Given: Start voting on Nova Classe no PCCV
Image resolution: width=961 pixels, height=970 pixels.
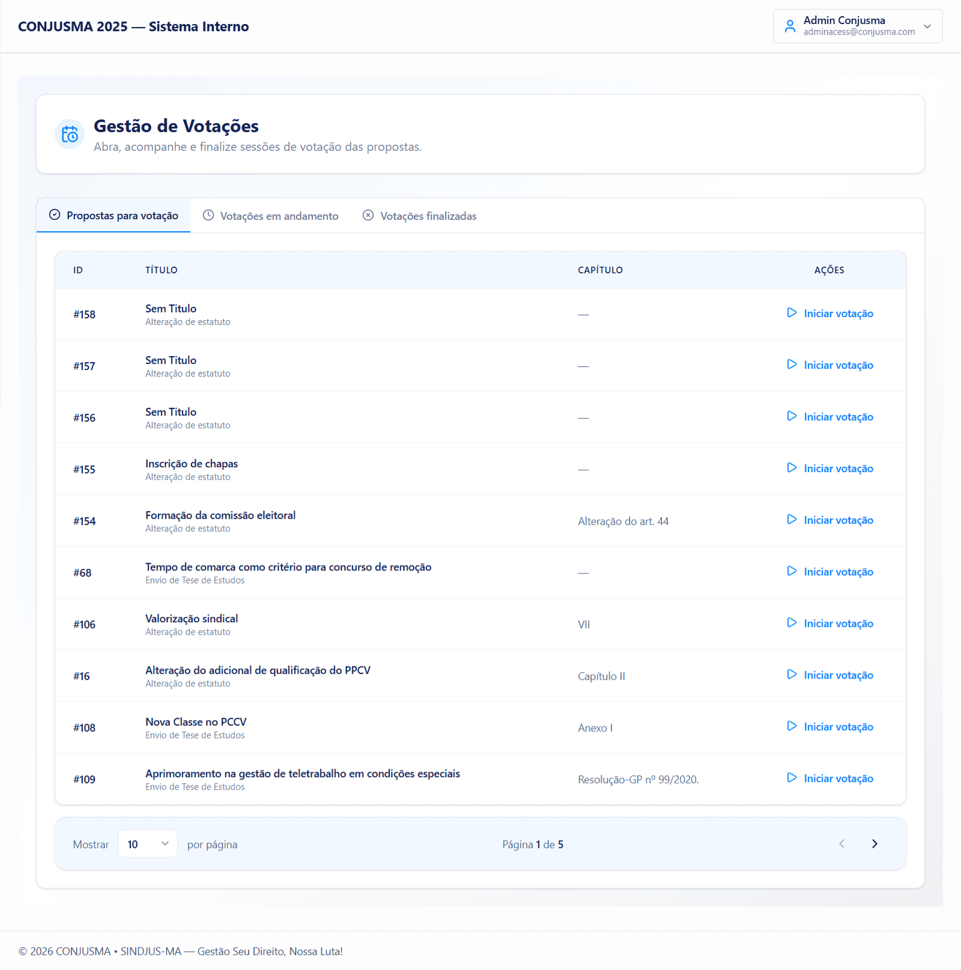Looking at the screenshot, I should [x=838, y=726].
